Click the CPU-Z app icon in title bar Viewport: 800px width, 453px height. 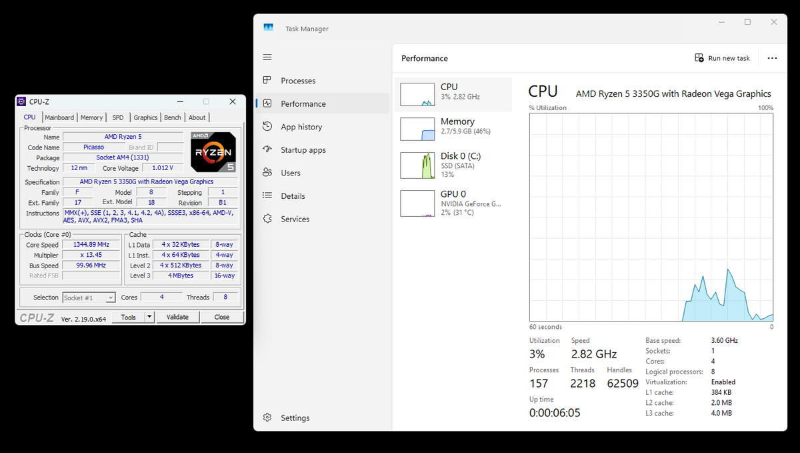[22, 101]
